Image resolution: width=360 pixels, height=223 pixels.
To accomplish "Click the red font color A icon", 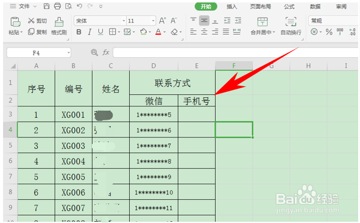I will (x=158, y=32).
